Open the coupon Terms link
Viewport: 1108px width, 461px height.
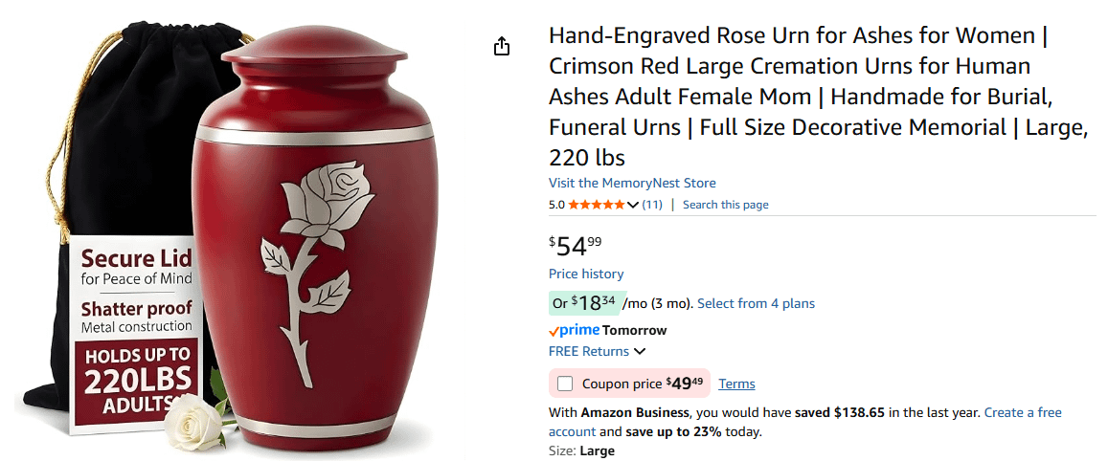coord(736,384)
